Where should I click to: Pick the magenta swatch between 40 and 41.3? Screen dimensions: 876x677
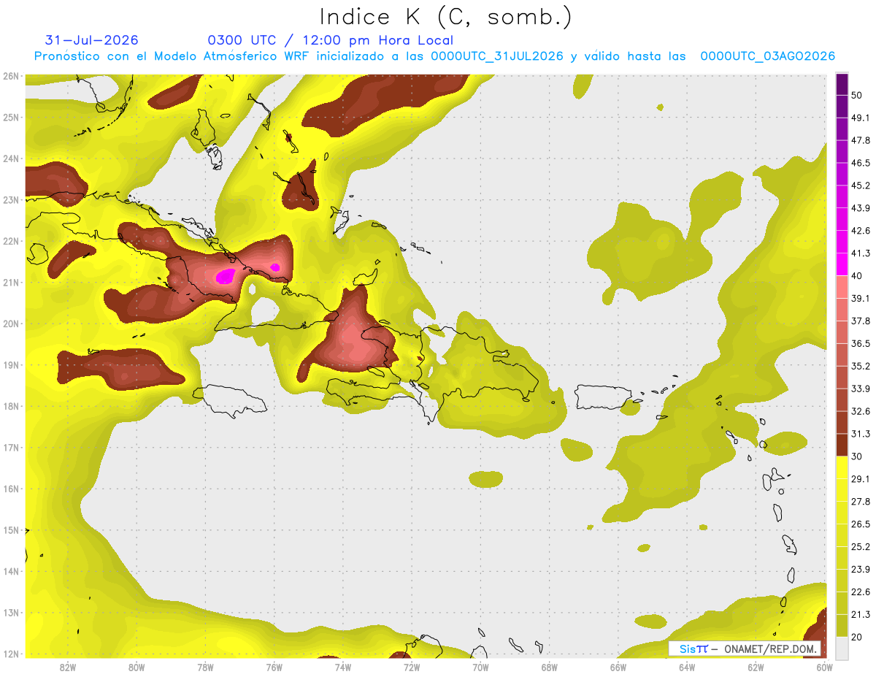tap(842, 264)
